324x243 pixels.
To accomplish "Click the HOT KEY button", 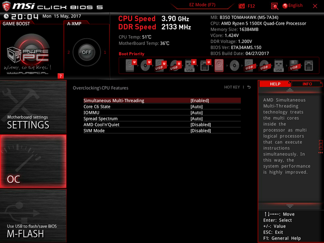I will 232,87.
